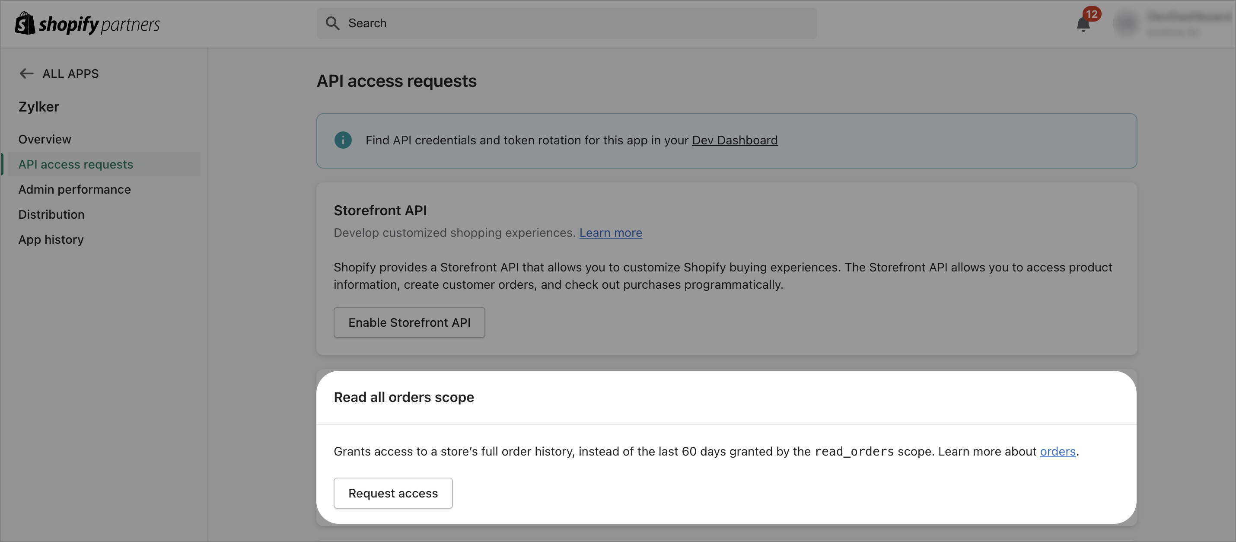The width and height of the screenshot is (1236, 542).
Task: Open the account menu at top right
Action: click(x=1185, y=23)
